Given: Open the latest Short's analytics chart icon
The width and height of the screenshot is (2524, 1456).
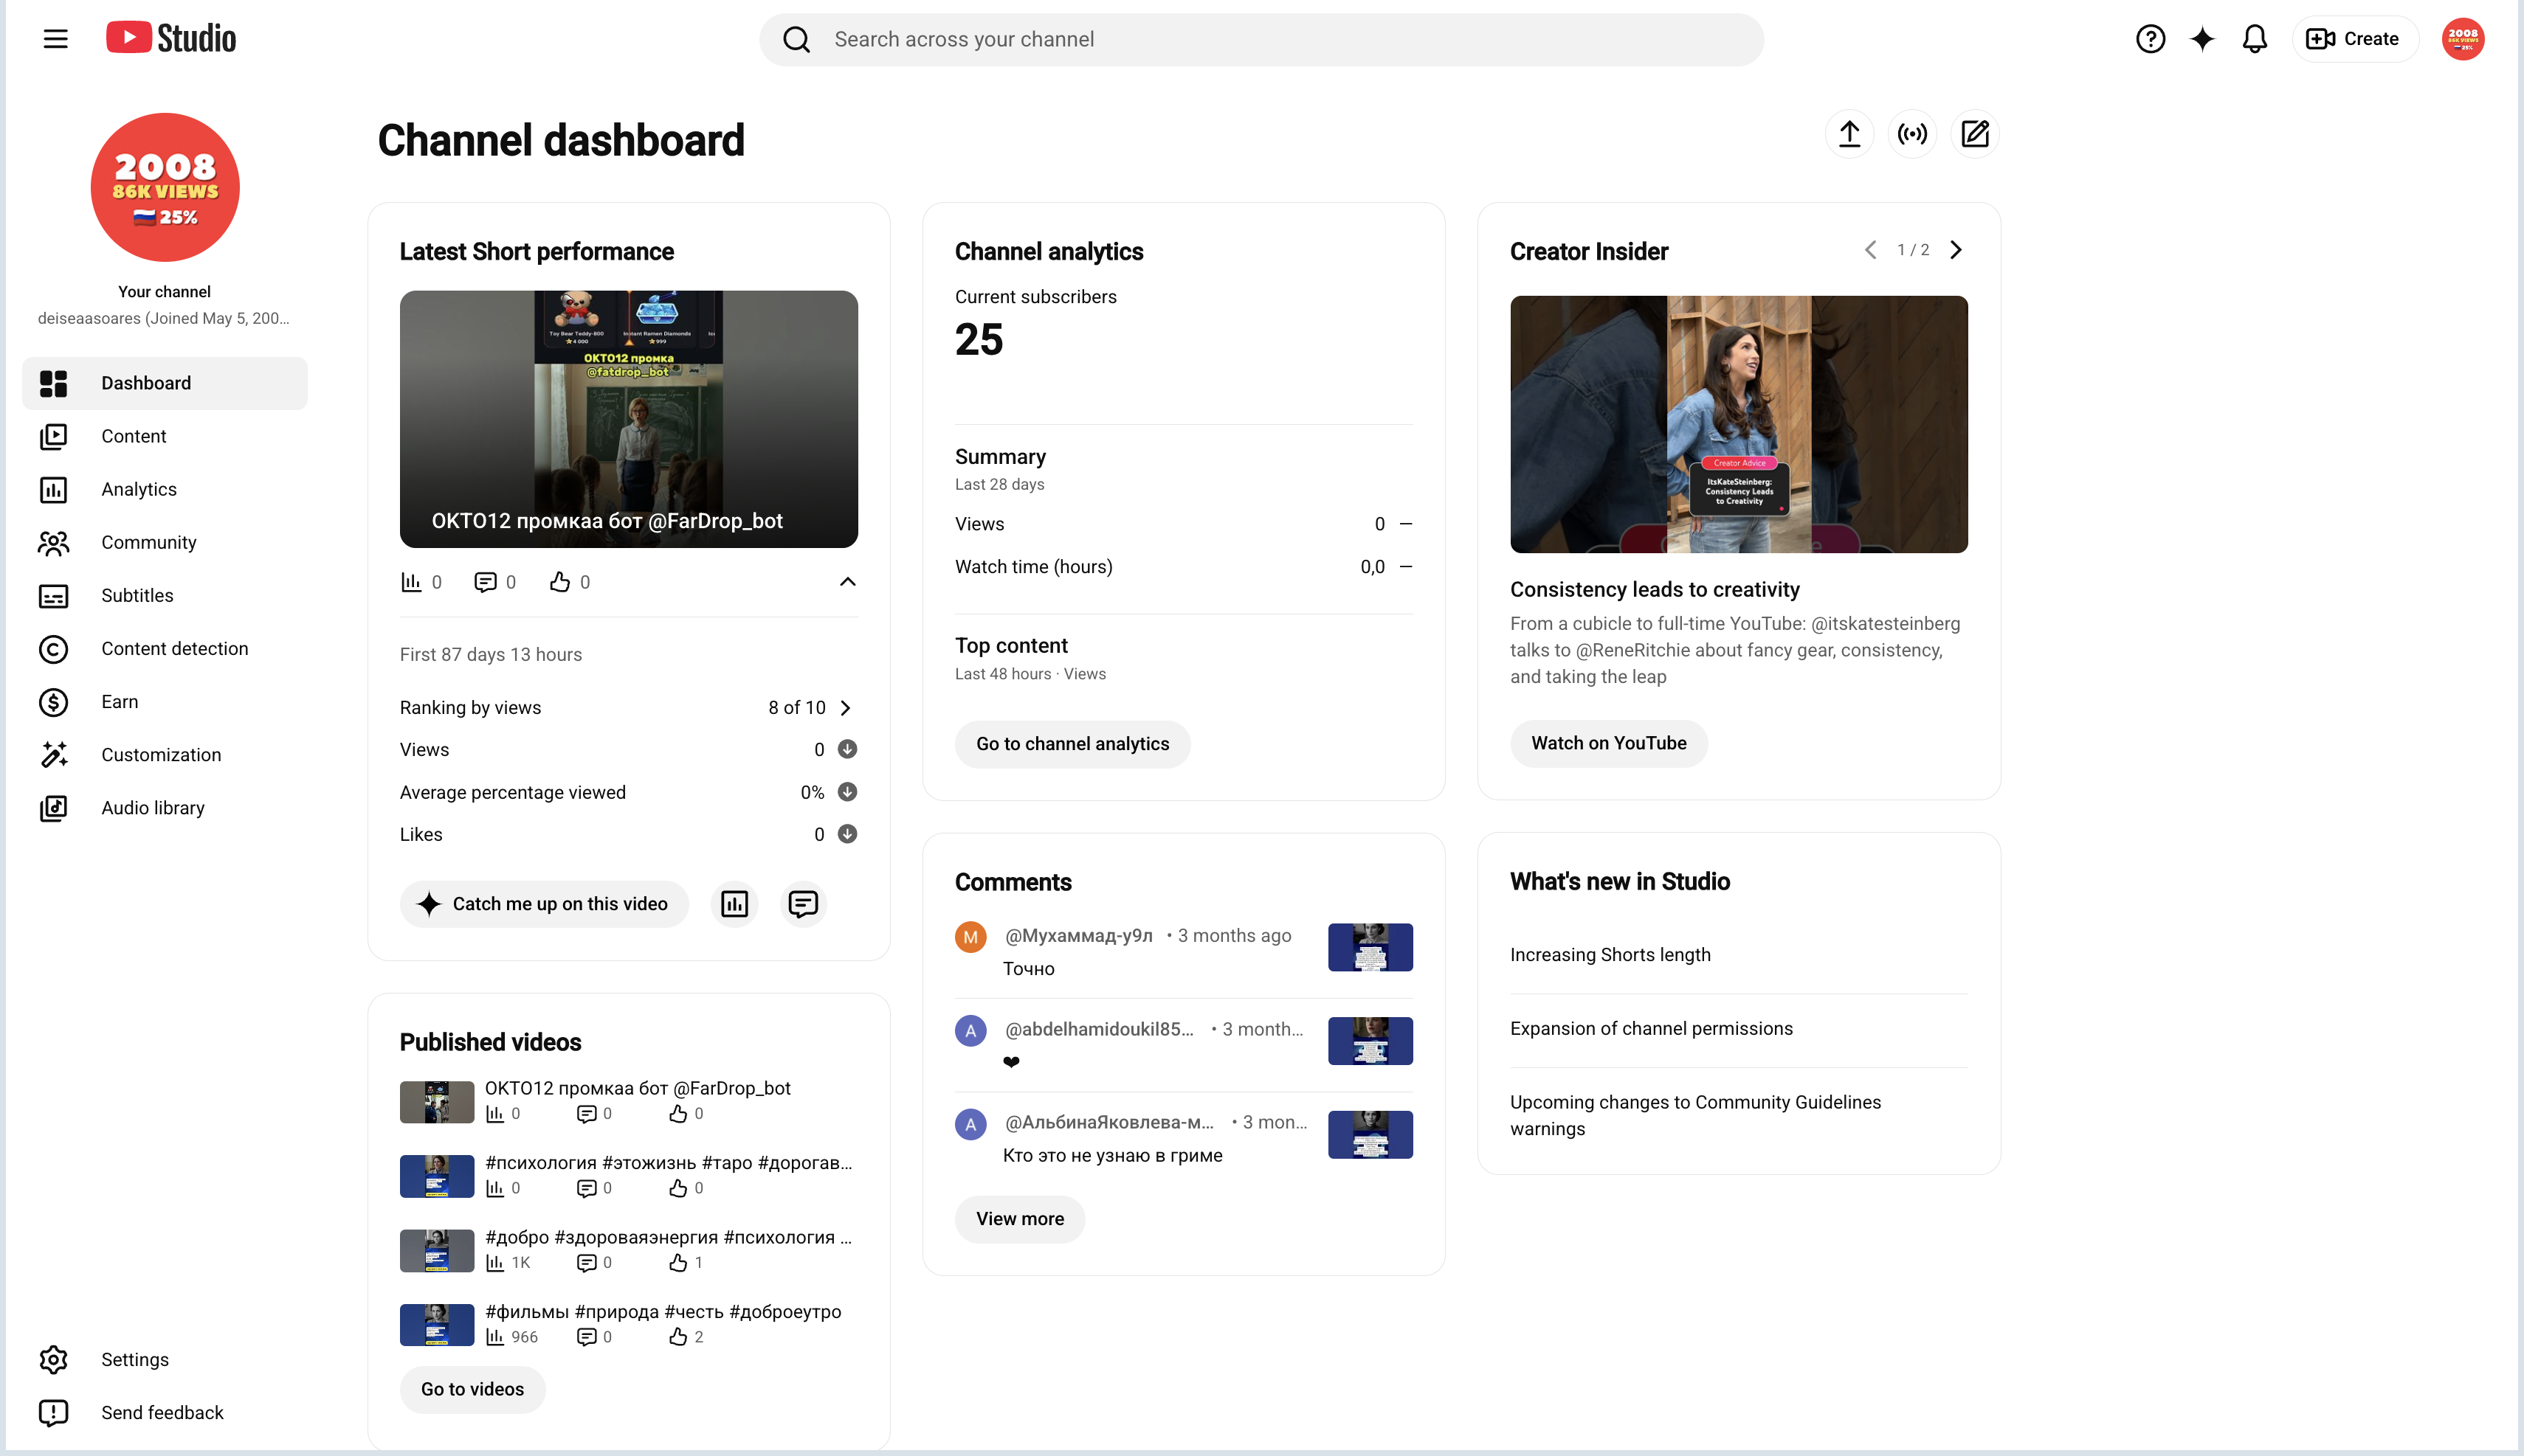Looking at the screenshot, I should 734,904.
